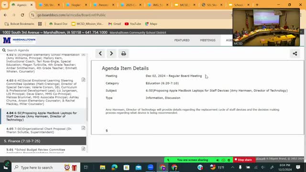Screen dimensions: 306x172
Task: Open attachment icon for item 5.01
Action: 83,149
